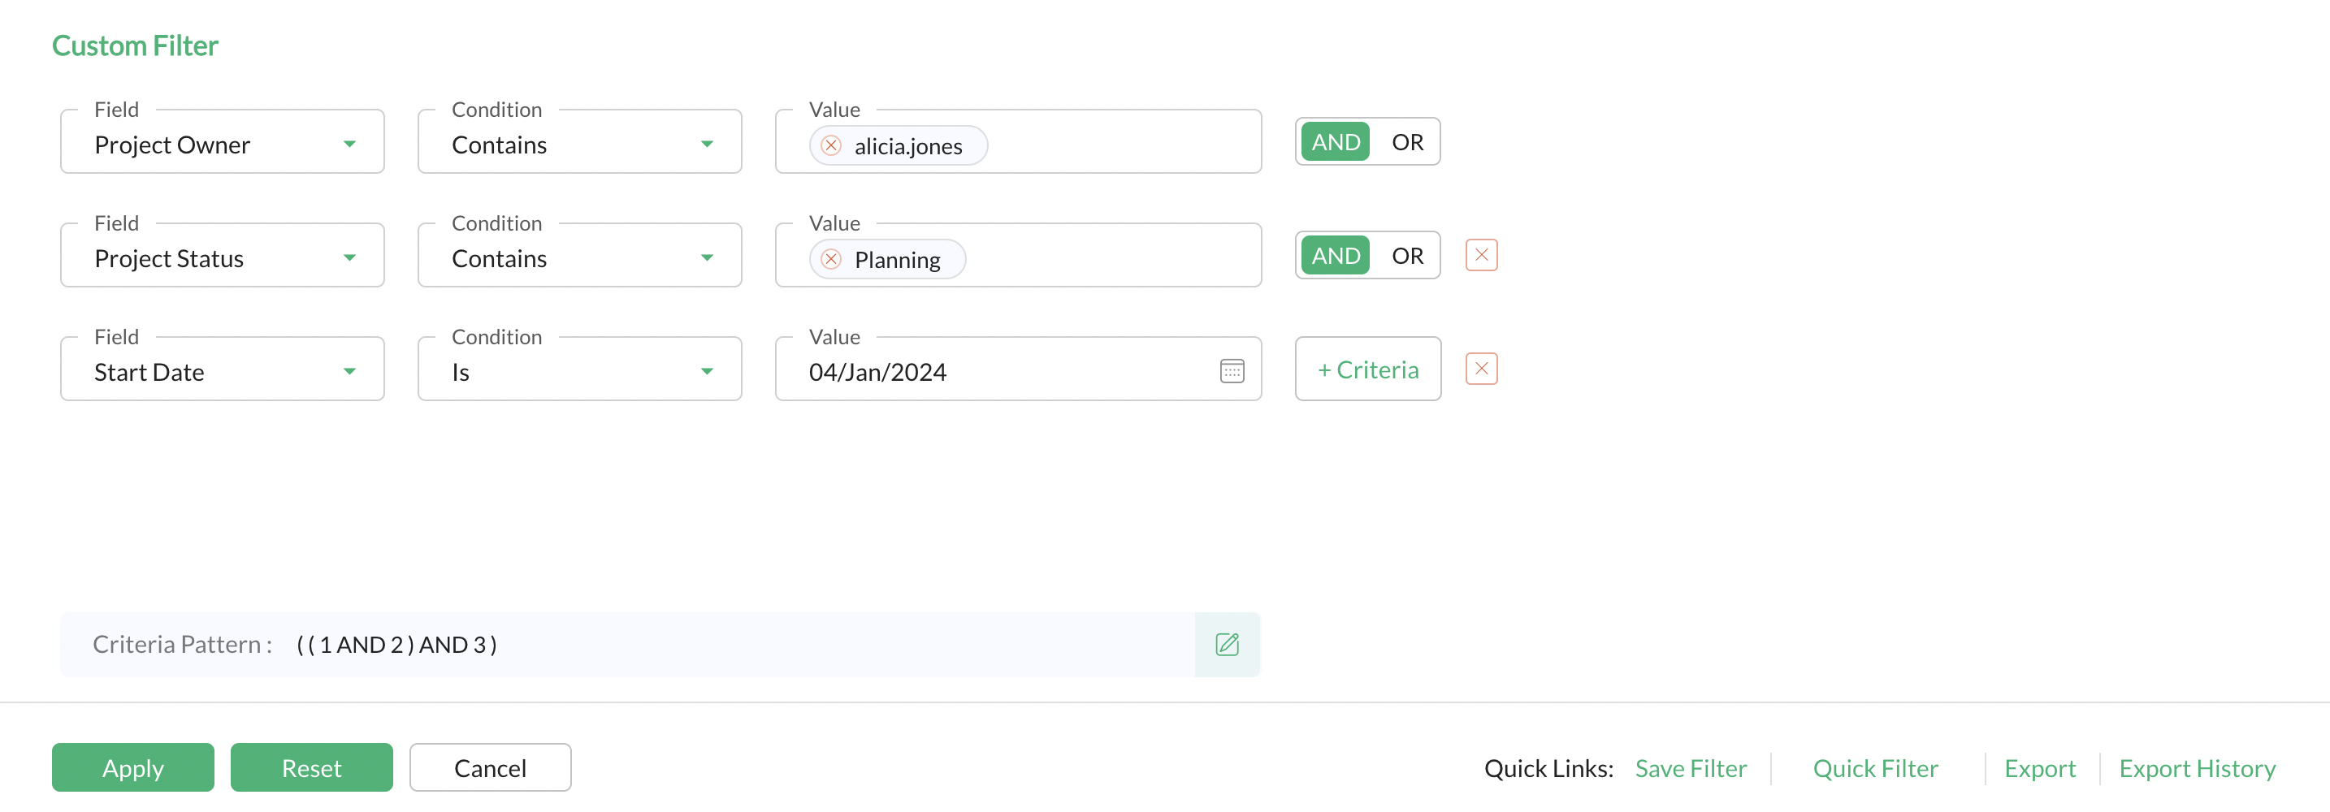Select AND for the first criteria row
Screen dimensions: 2330x812
1335,142
